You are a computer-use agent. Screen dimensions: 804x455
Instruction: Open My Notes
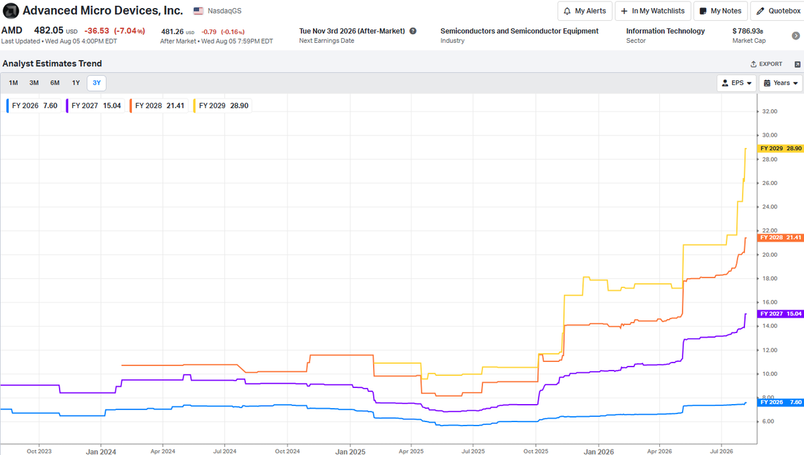[720, 11]
